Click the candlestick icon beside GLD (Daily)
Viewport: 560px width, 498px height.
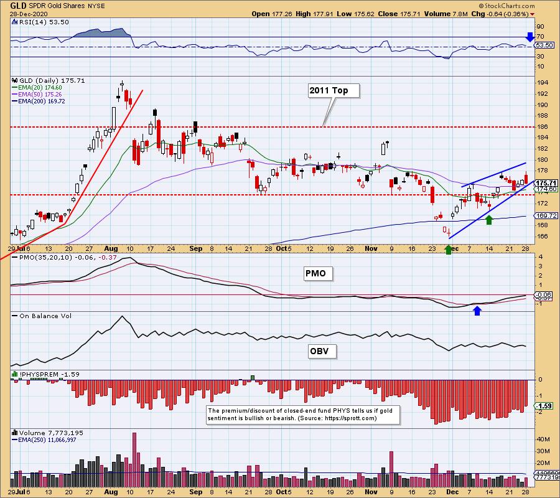point(15,81)
